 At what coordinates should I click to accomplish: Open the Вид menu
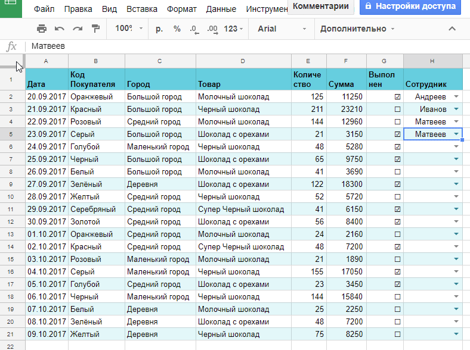pos(109,9)
